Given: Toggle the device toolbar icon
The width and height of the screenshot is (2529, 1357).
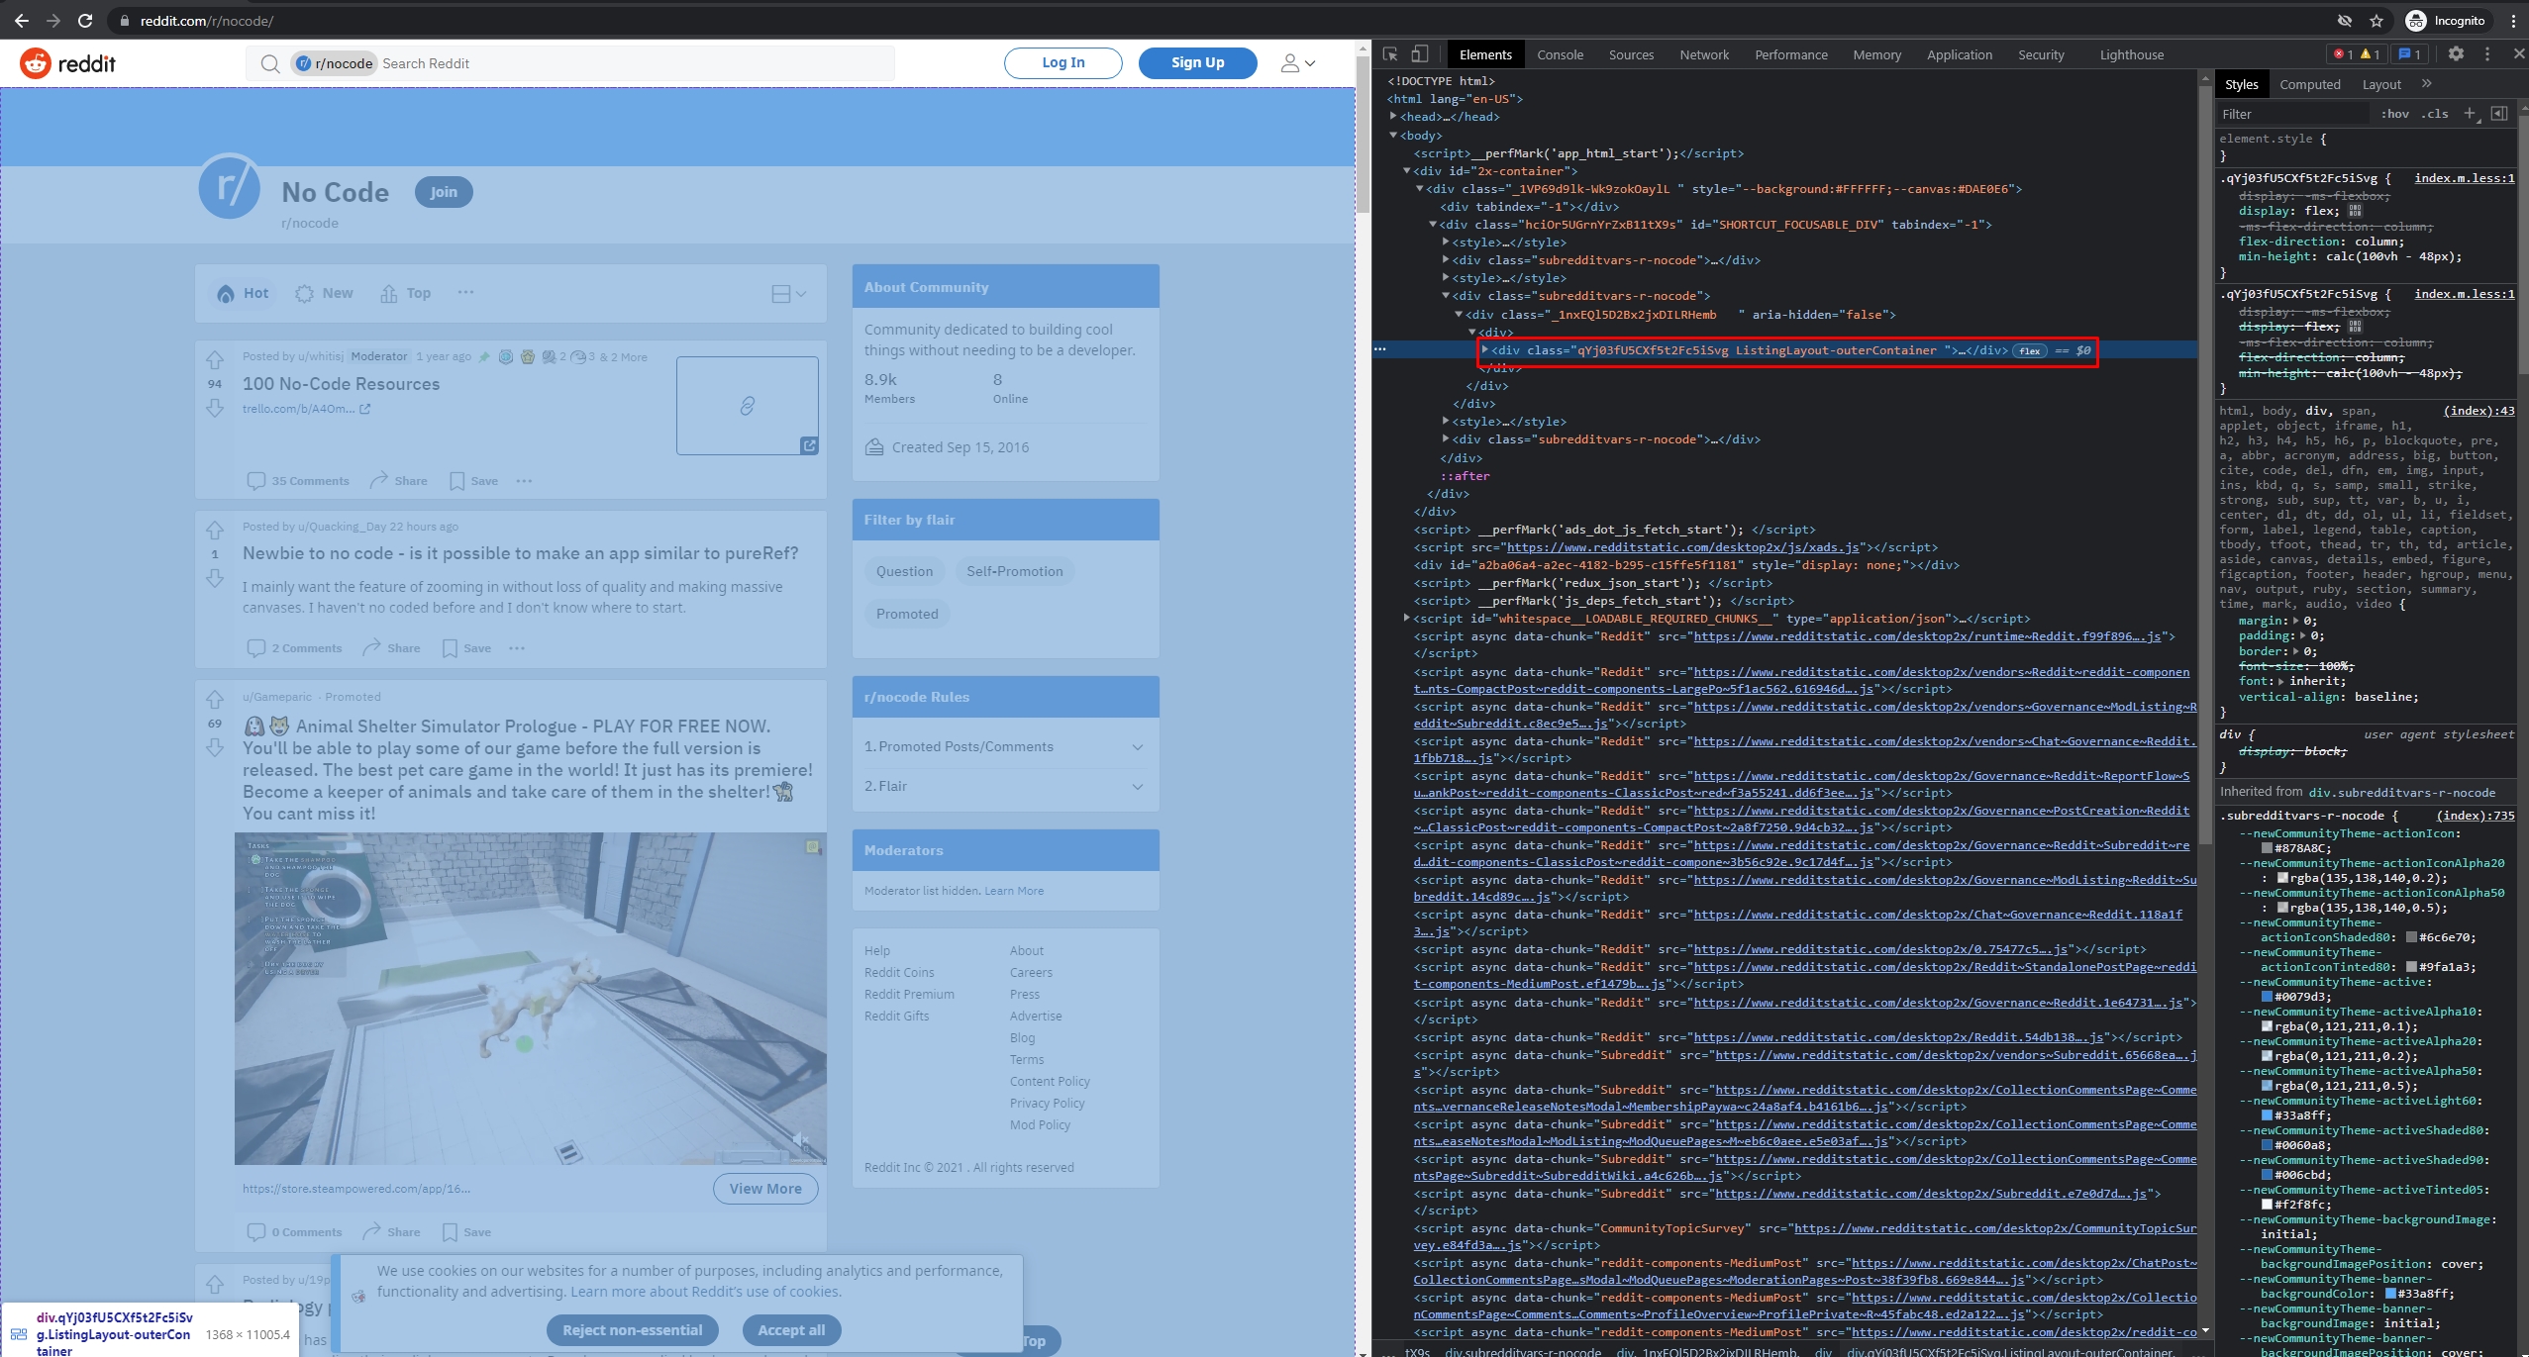Looking at the screenshot, I should tap(1420, 54).
